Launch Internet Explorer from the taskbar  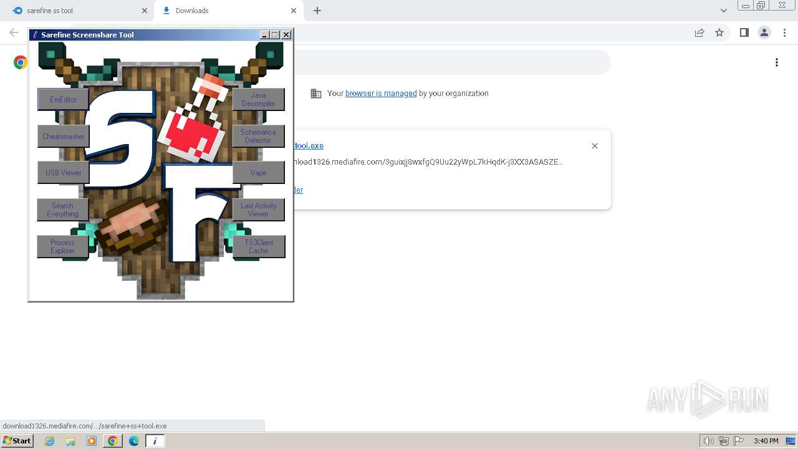point(49,441)
